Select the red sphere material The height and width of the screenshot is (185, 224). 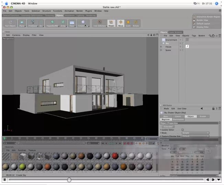(x=115, y=156)
